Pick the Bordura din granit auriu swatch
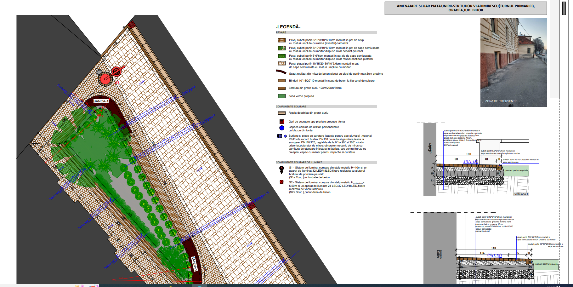Screen dimensions: 573x287 coord(281,88)
